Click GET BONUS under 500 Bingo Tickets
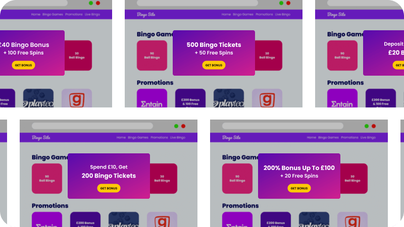404x227 pixels. (x=214, y=65)
